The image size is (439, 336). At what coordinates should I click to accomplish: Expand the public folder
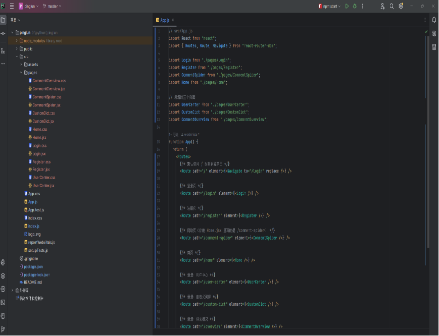(x=17, y=48)
